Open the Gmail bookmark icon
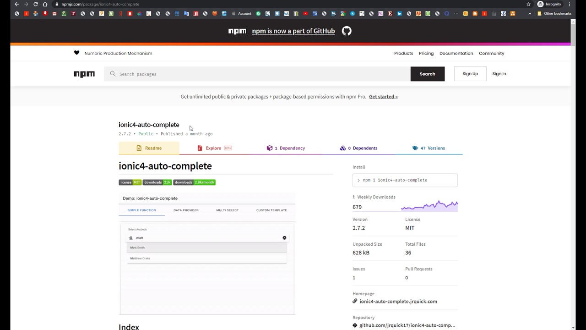Image resolution: width=586 pixels, height=330 pixels. [x=54, y=14]
